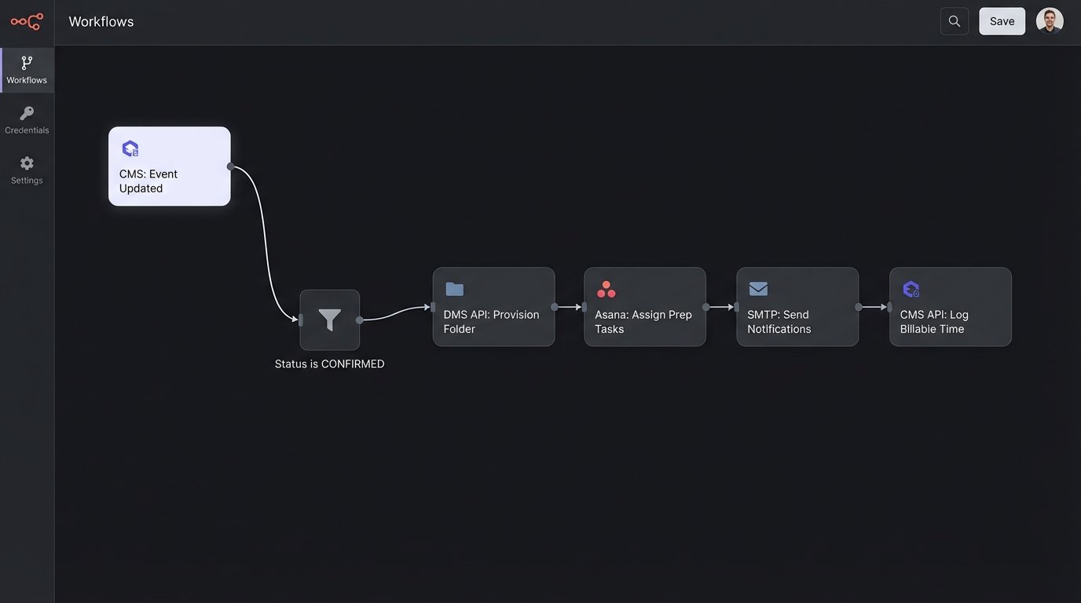Select the filter icon on Status is CONFIRMED node

[x=329, y=319]
